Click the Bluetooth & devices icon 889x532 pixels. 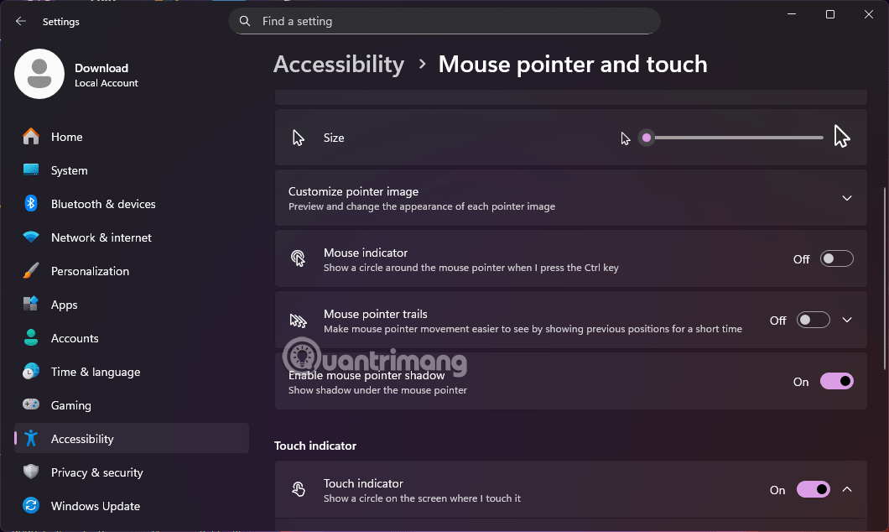tap(31, 204)
